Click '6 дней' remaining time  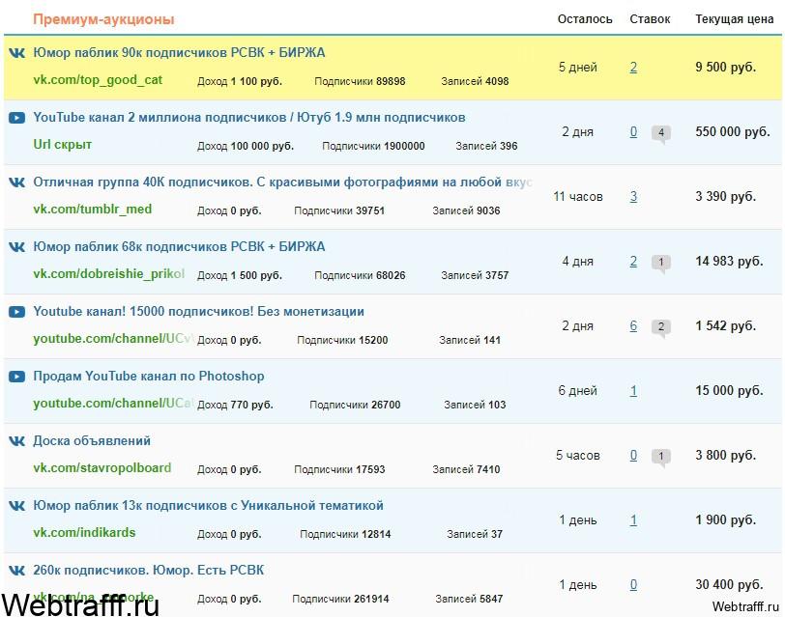[578, 390]
